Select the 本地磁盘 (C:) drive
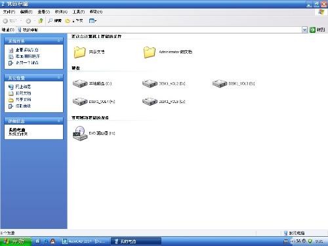 92,83
